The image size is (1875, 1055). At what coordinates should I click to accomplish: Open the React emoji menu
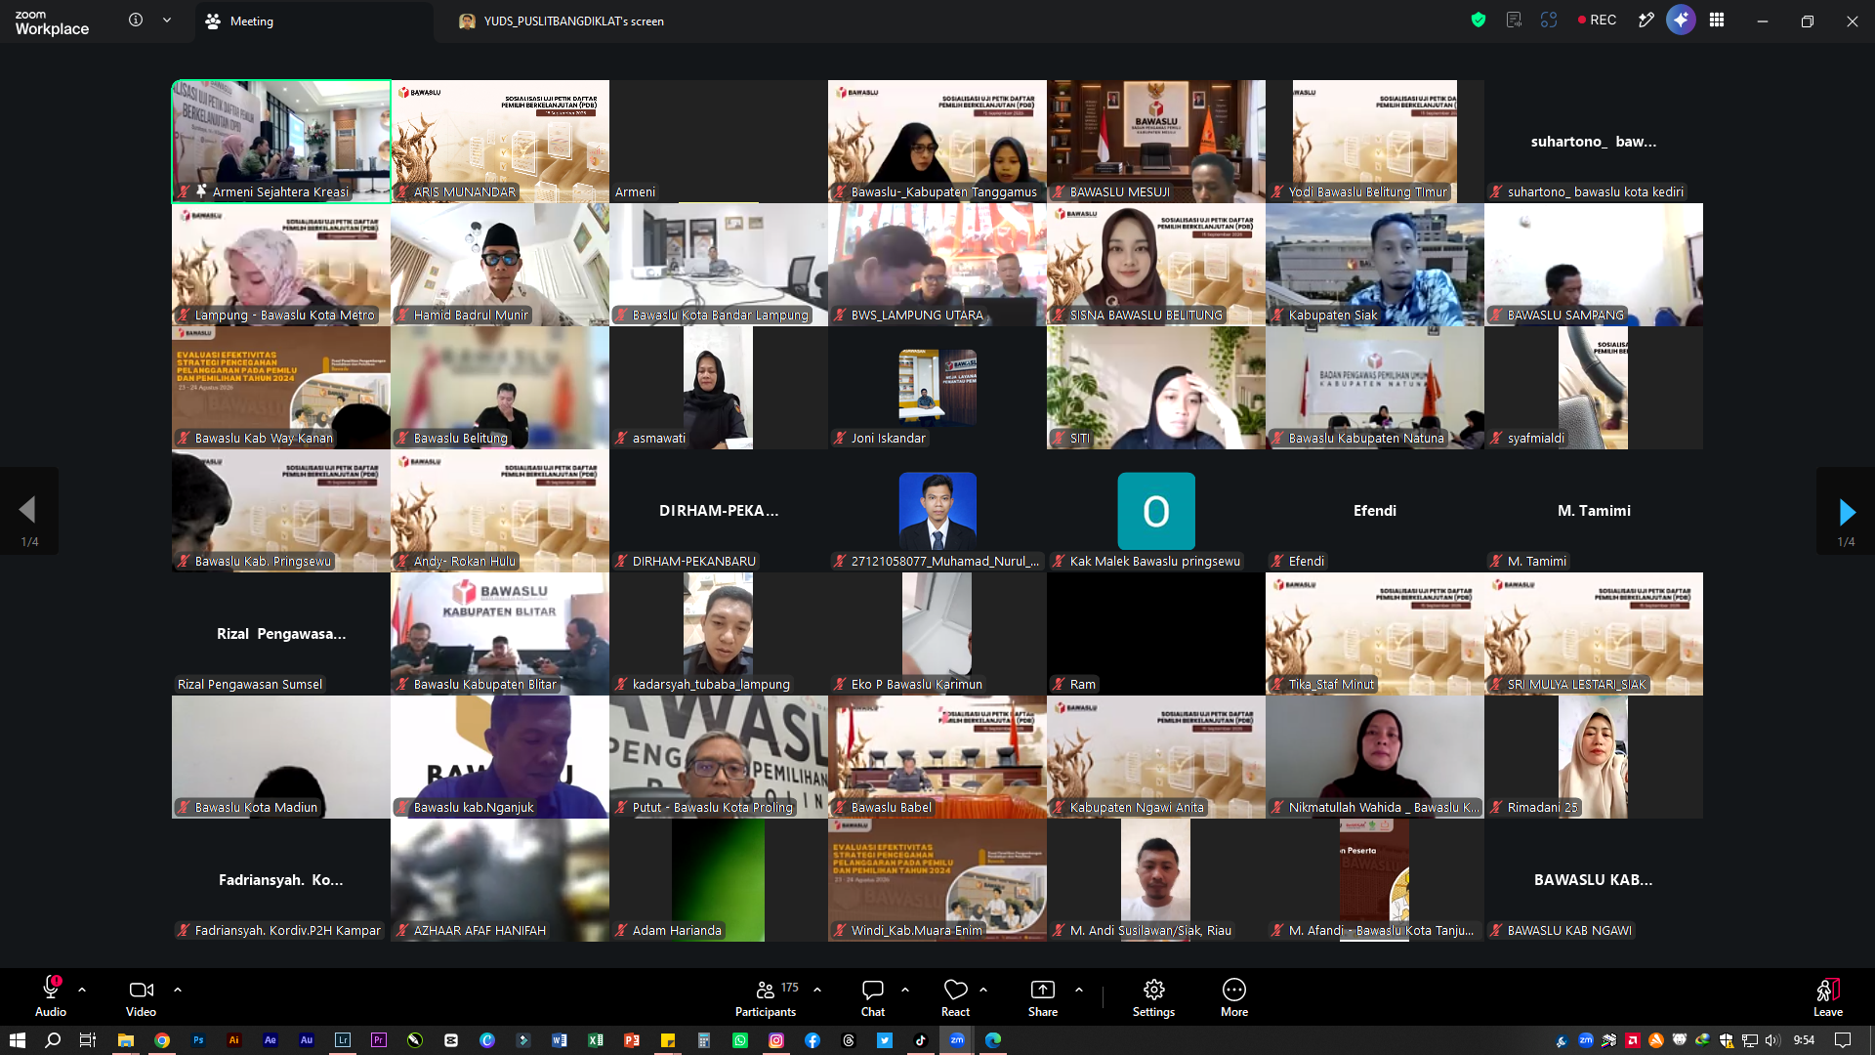pyautogui.click(x=955, y=997)
